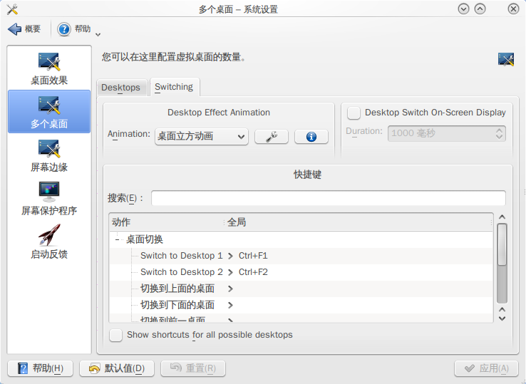This screenshot has height=384, width=526.
Task: Open the Animation 桌面立方动画 dropdown
Action: pyautogui.click(x=201, y=137)
